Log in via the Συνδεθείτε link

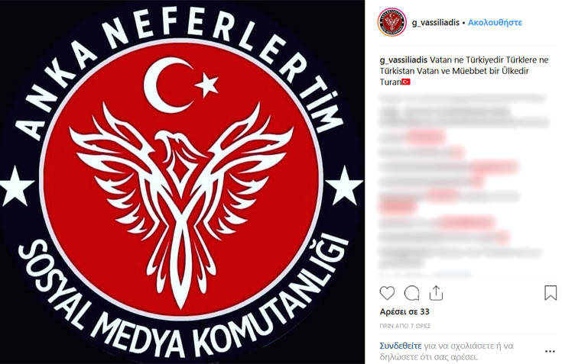tap(401, 346)
